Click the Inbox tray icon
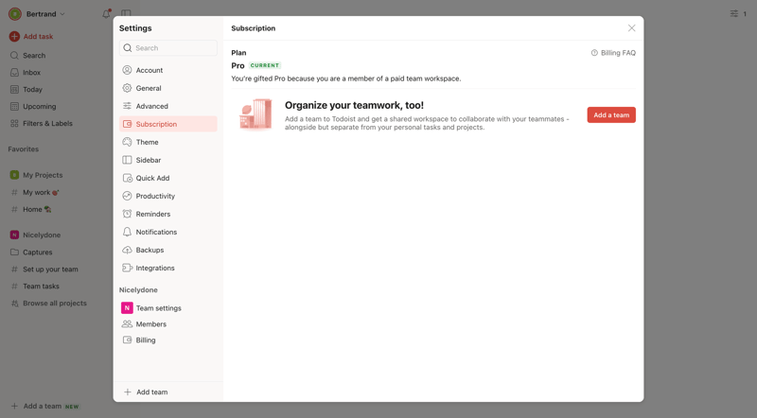Viewport: 757px width, 418px height. click(x=14, y=73)
